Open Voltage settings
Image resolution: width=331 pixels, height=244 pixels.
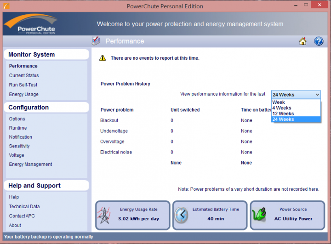(x=17, y=155)
